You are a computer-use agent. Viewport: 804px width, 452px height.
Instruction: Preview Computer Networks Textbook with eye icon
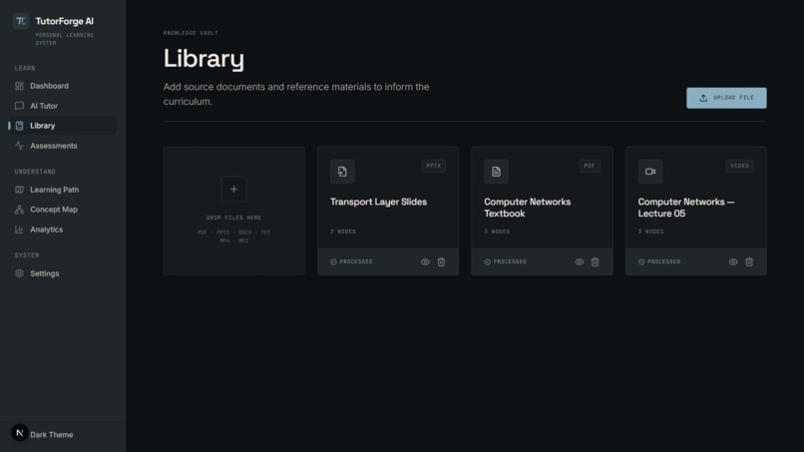(x=579, y=261)
